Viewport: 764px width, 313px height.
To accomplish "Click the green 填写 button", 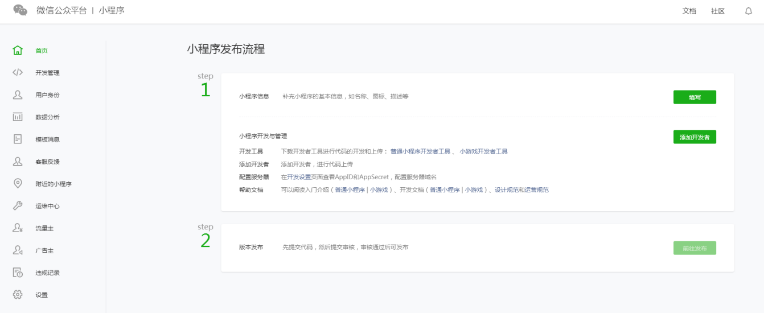I will [x=695, y=97].
